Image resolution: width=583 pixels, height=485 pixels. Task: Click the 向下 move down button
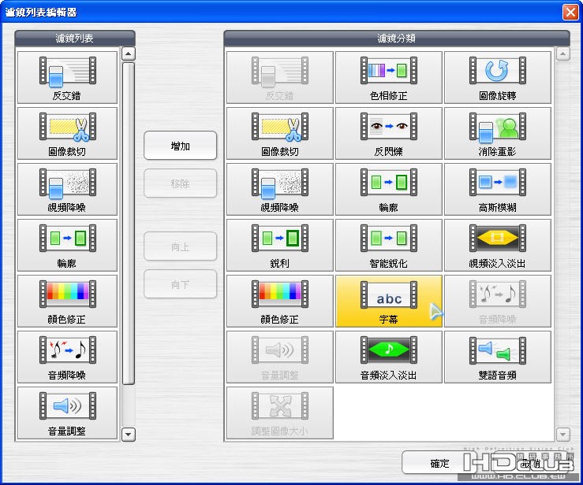[x=181, y=284]
